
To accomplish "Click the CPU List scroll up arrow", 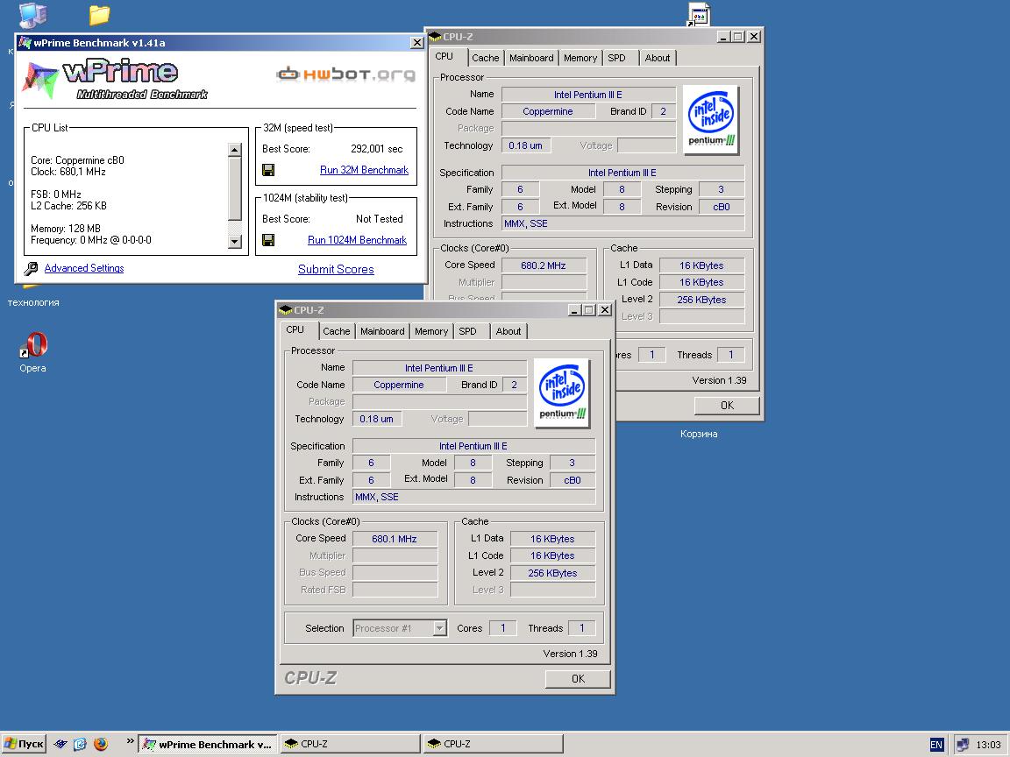I will point(234,150).
